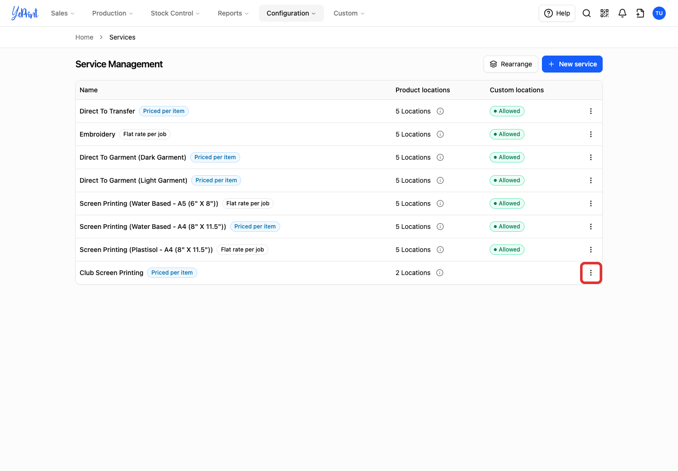The width and height of the screenshot is (678, 471).
Task: Click Direct To Transfer service name
Action: click(x=107, y=111)
